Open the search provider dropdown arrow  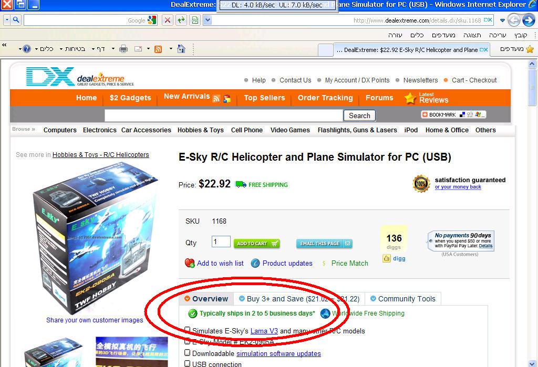pos(7,20)
